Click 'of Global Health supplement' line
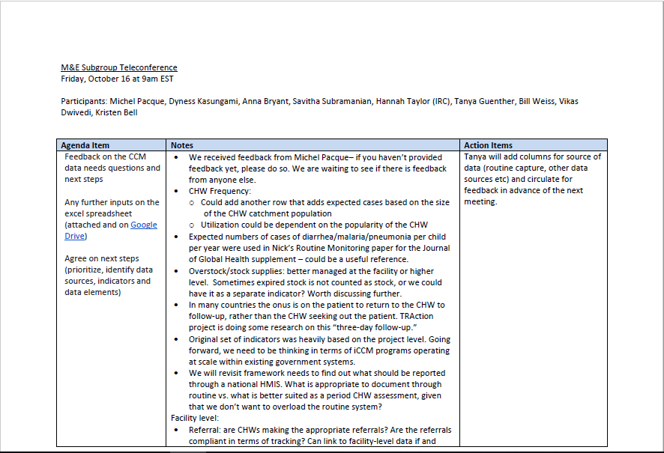Screen dimensions: 664x453 click(x=298, y=259)
